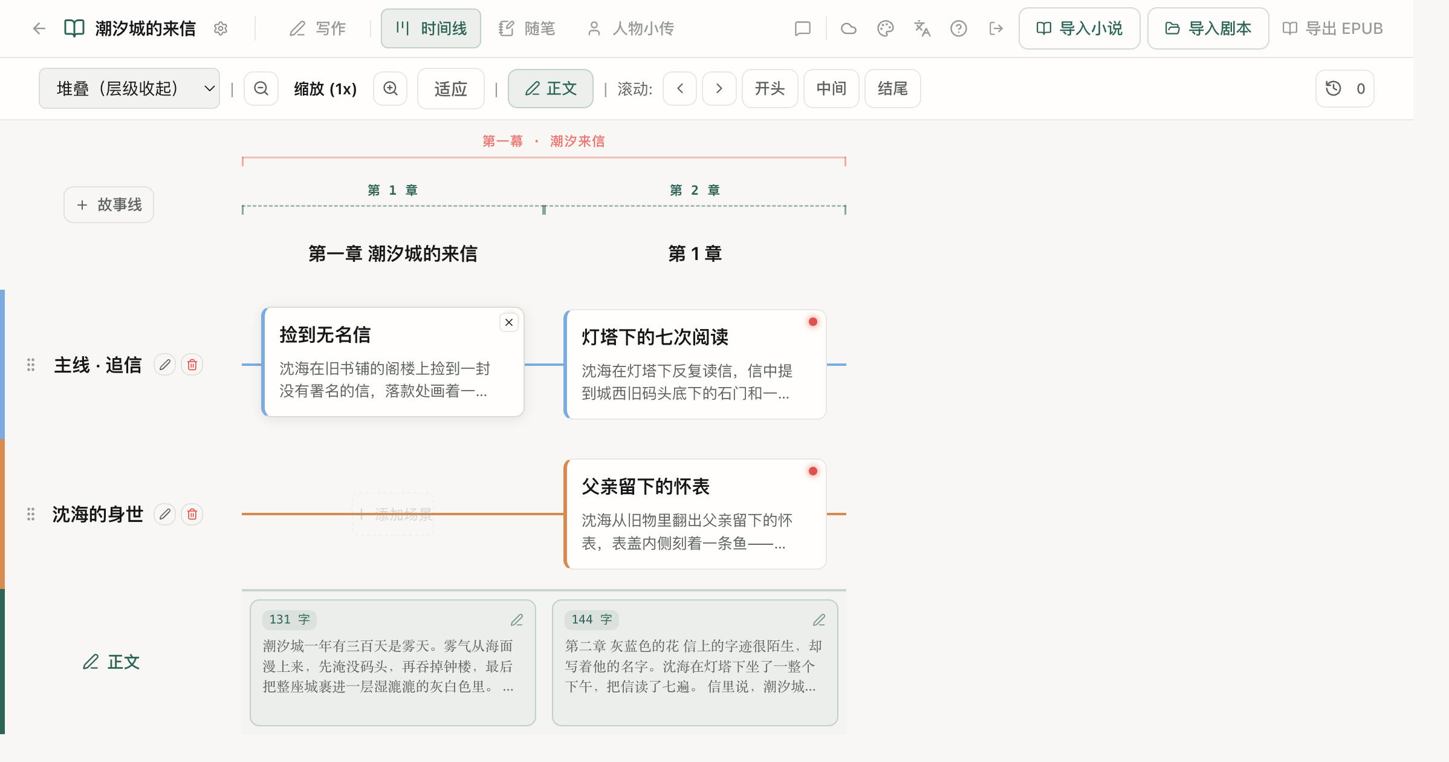Select the 第 1 章 chapter marker
The image size is (1449, 762).
[x=393, y=190]
